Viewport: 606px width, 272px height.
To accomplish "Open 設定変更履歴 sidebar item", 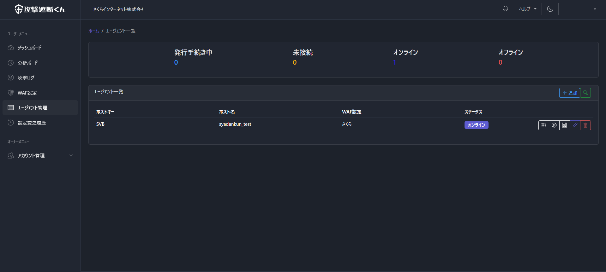I will [x=32, y=123].
